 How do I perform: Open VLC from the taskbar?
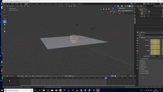[x=77, y=90]
